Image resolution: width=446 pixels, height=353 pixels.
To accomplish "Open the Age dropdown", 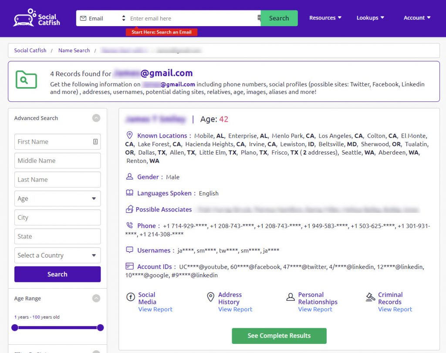I will click(57, 198).
